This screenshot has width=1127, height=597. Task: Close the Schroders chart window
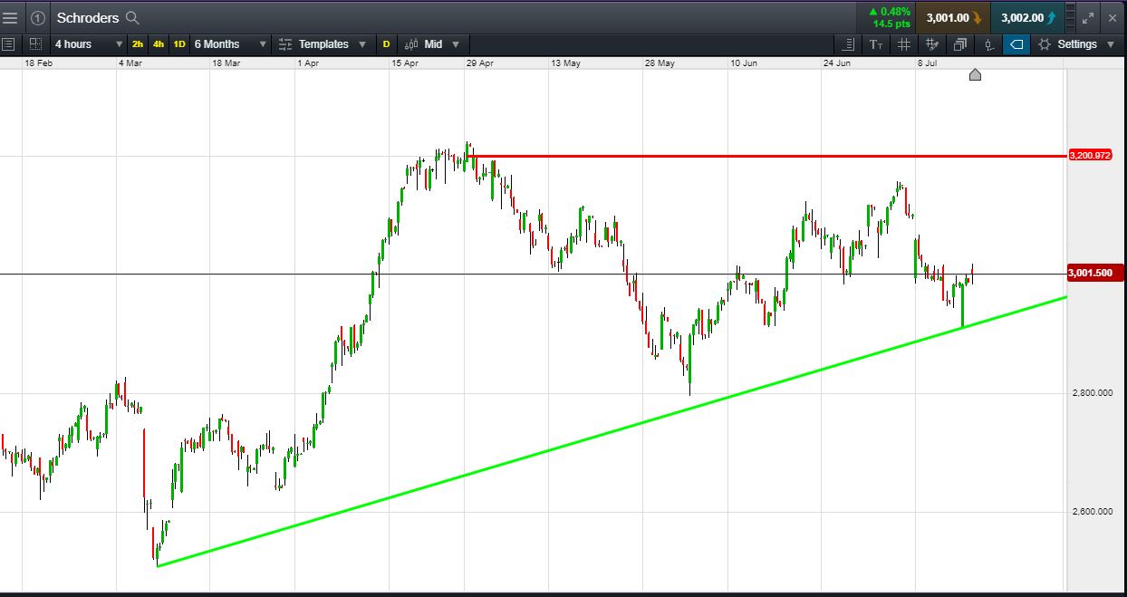tap(1113, 17)
